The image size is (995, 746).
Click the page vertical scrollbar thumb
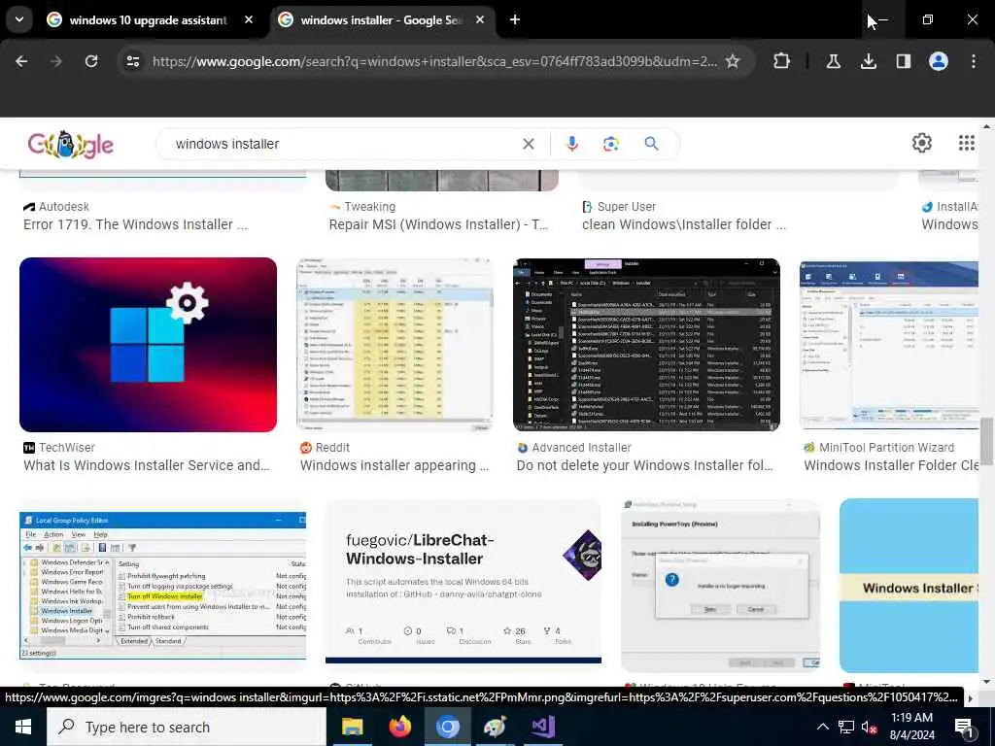pos(986,442)
